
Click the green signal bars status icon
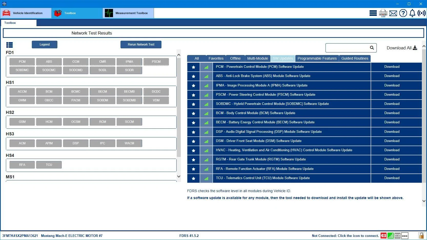point(391,236)
